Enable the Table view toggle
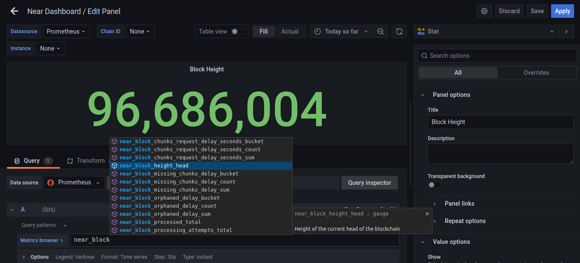This screenshot has height=263, width=580. click(237, 31)
